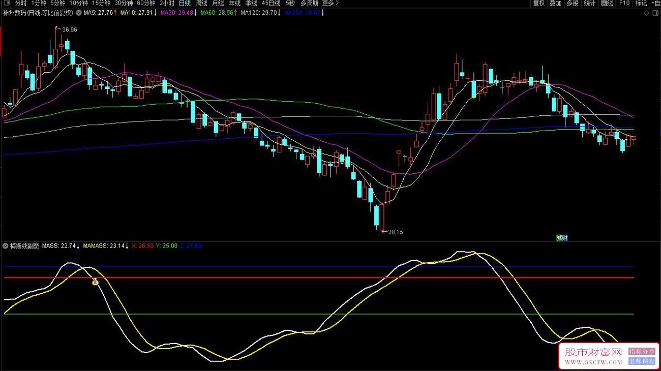
Task: Select the Y: 25.00 parameter label
Action: point(167,245)
